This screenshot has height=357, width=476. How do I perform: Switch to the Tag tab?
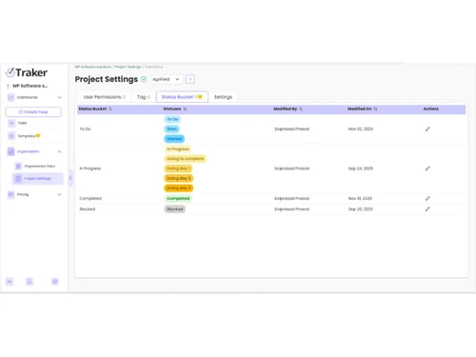click(144, 97)
